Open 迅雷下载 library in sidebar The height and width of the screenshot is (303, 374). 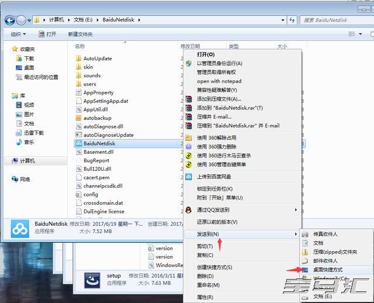34,133
